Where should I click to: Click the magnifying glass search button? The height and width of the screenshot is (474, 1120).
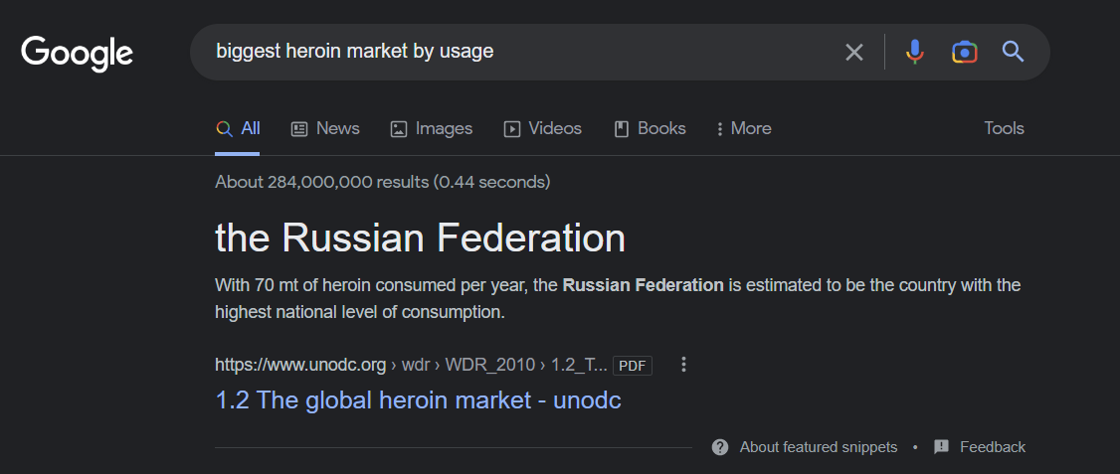1013,52
